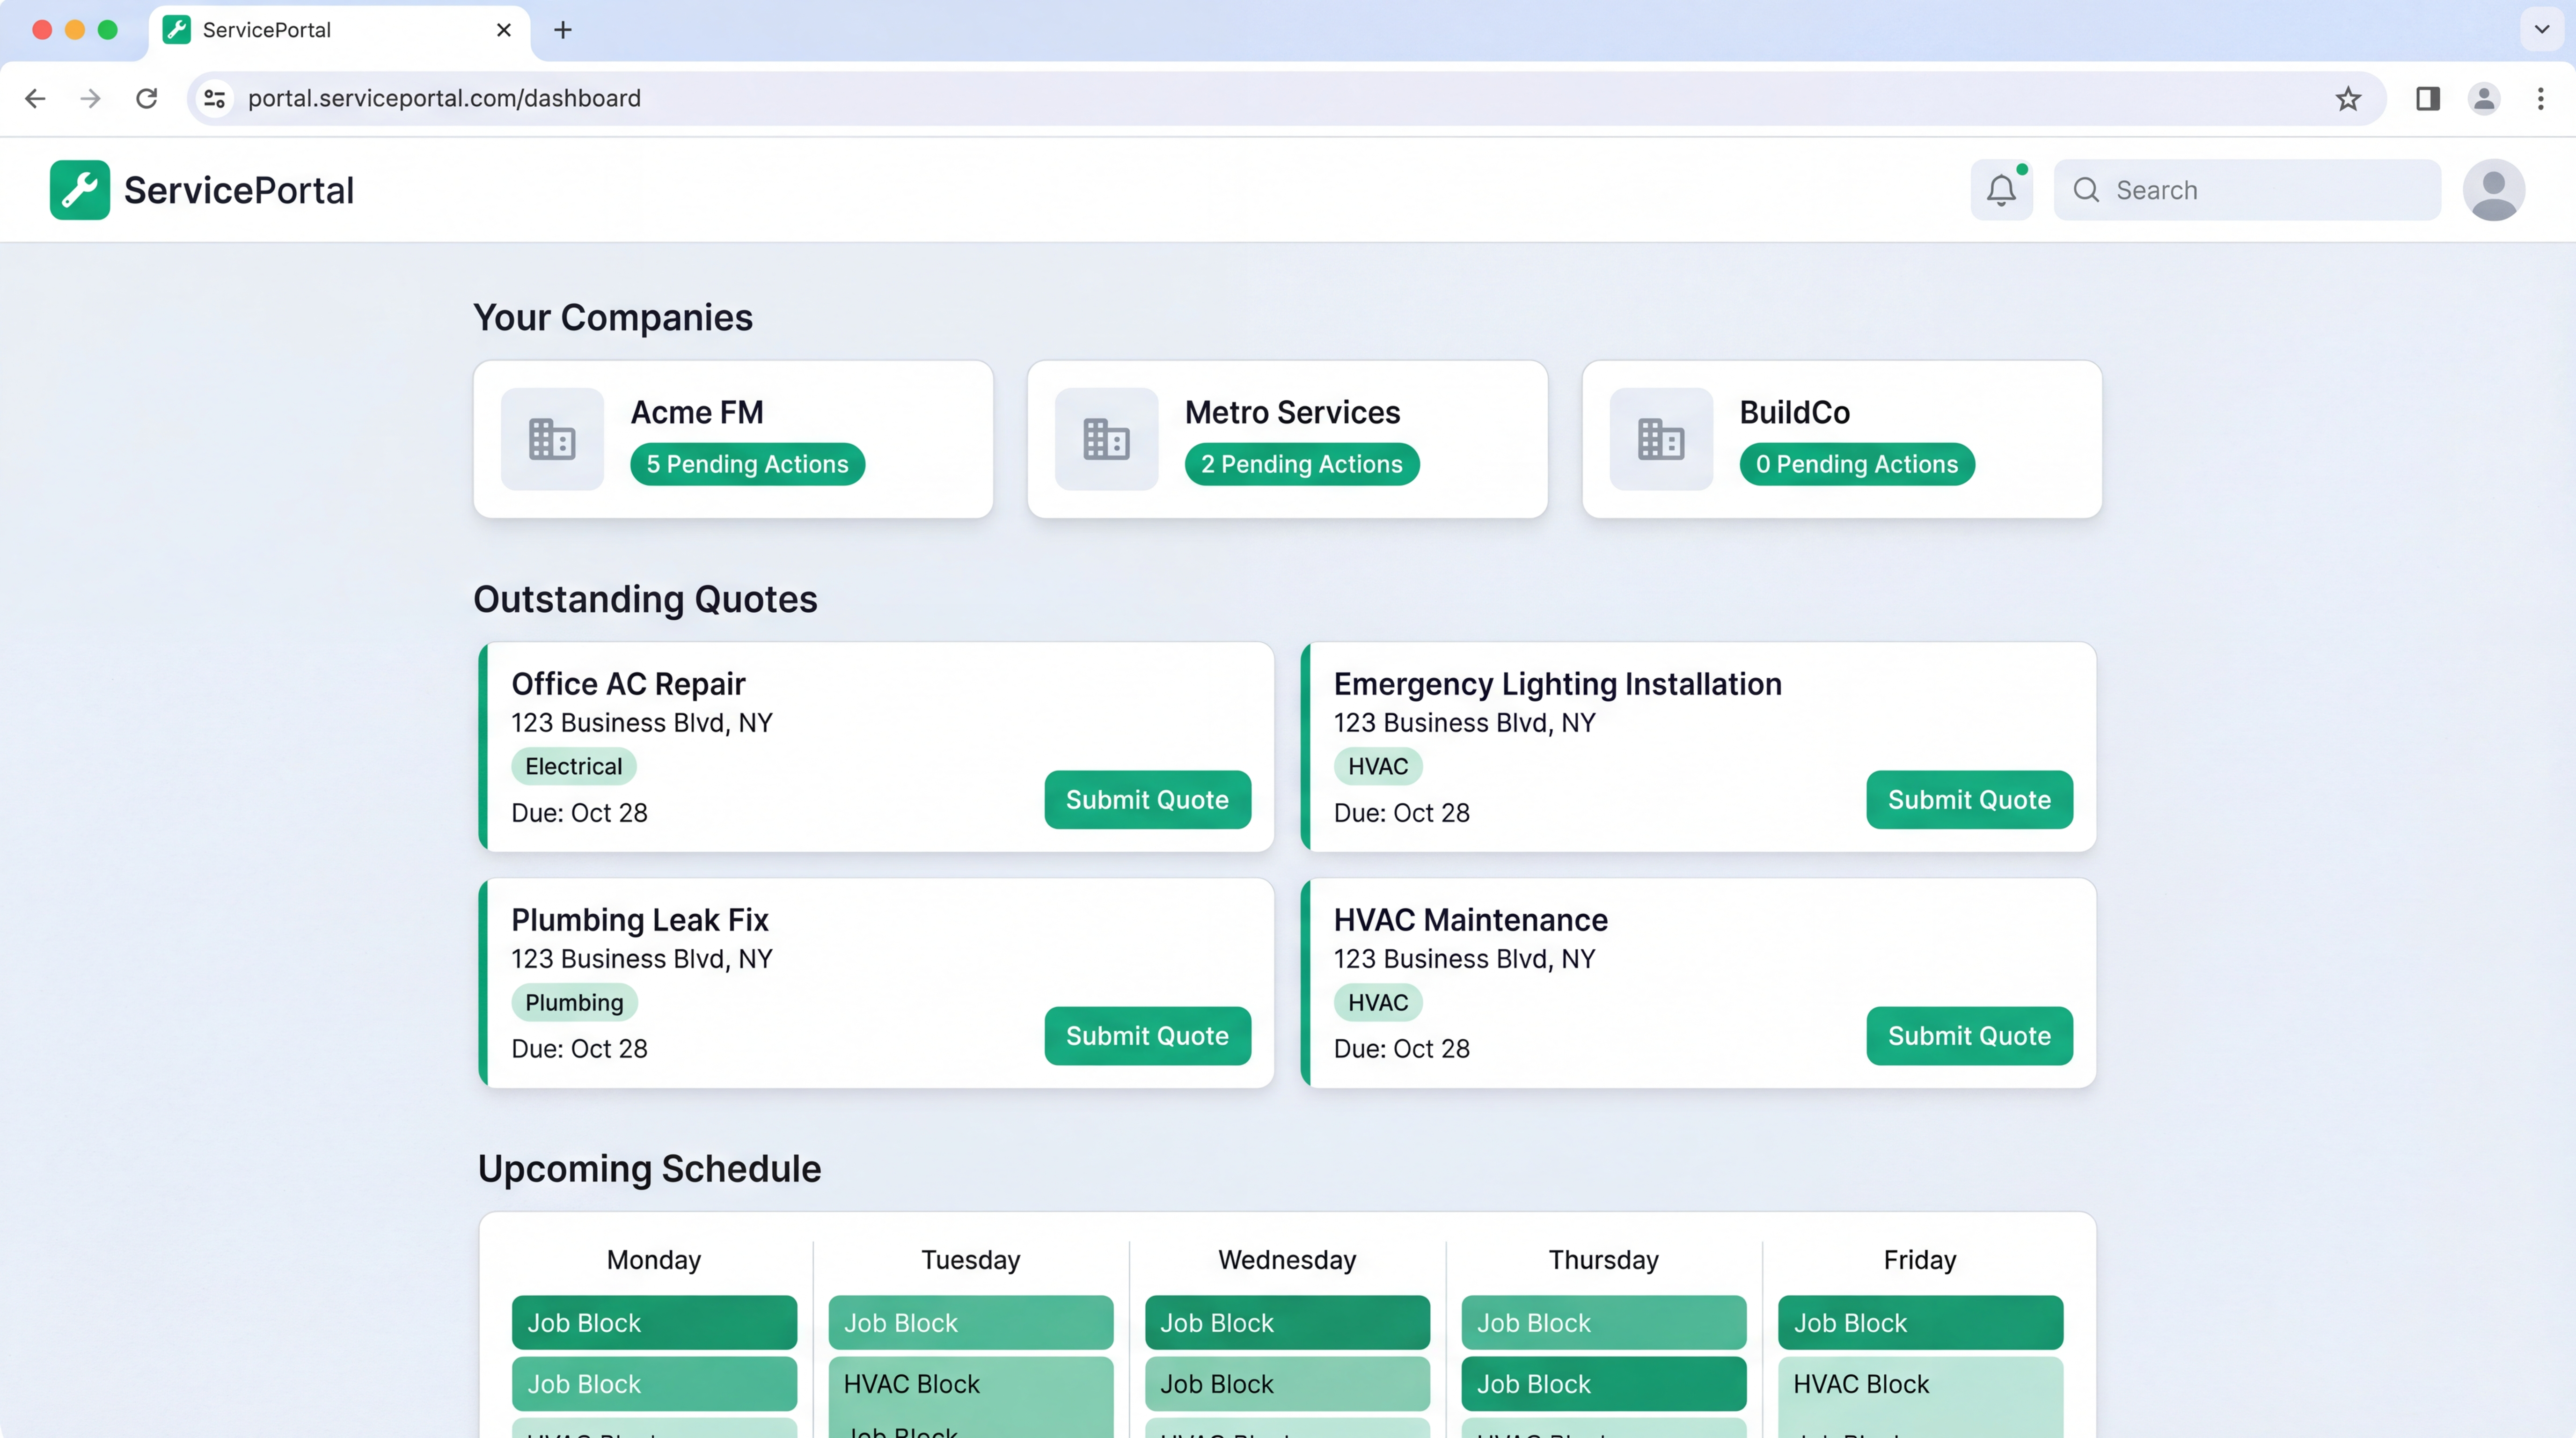This screenshot has width=2576, height=1438.
Task: Click the BuildCo building icon
Action: pos(1660,439)
